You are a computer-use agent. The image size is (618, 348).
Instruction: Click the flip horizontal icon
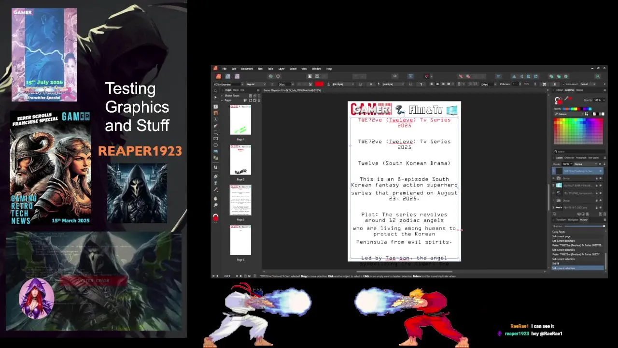coord(514,76)
